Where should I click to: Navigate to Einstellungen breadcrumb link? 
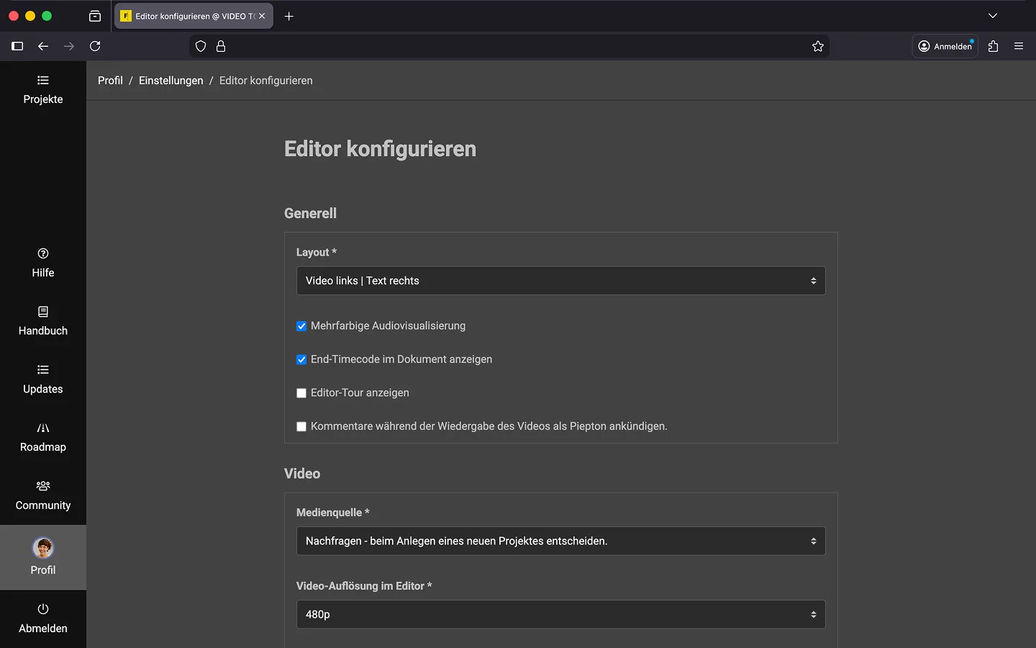click(x=171, y=81)
